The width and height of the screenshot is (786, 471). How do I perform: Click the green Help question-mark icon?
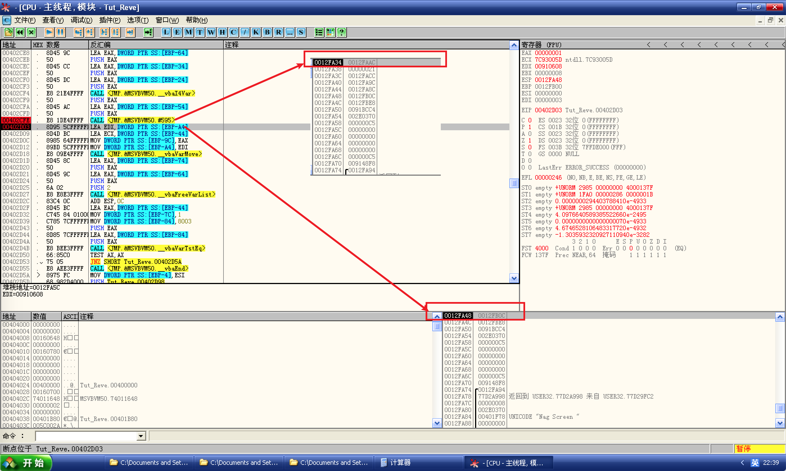coord(341,32)
